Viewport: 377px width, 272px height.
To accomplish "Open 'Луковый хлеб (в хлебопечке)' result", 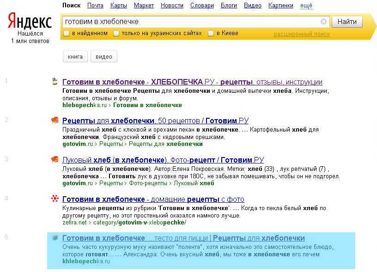I will pos(163,160).
